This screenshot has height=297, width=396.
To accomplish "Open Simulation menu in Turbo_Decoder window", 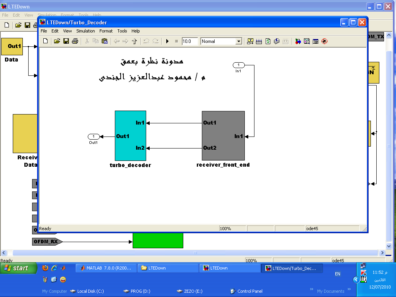I will [85, 31].
